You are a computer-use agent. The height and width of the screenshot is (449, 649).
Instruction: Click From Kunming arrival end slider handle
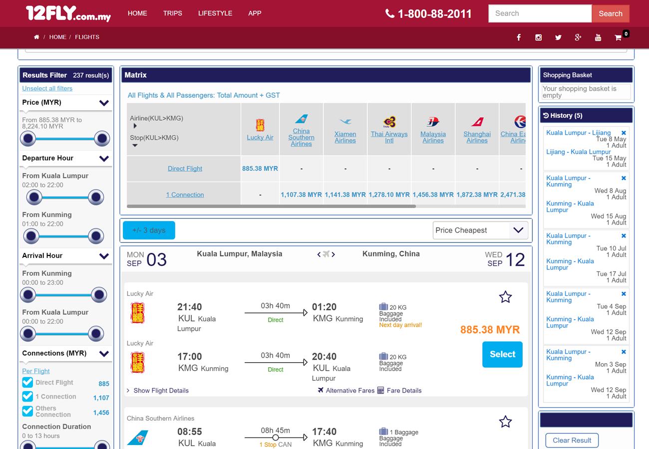[x=99, y=295]
